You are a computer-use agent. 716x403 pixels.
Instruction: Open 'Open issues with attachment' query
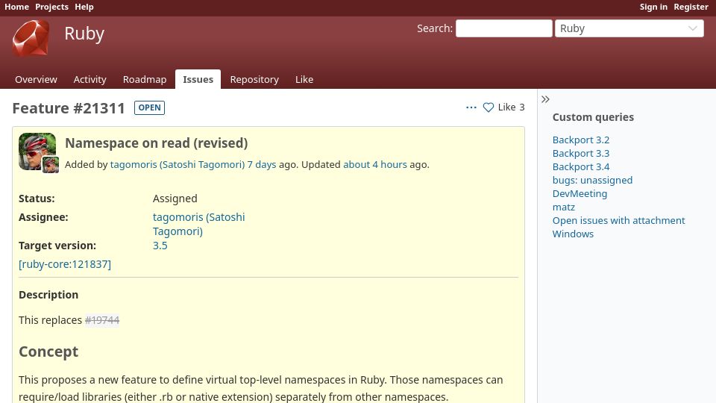click(x=619, y=220)
